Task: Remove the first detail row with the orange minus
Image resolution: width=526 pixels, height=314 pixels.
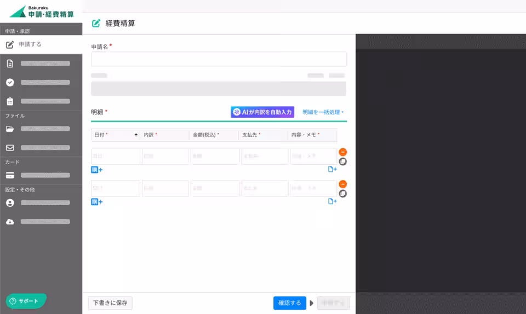Action: click(x=343, y=152)
